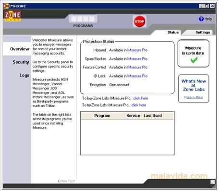Click the IMsecure title bar icon
Screen dimensions: 219x191
pos(6,6)
